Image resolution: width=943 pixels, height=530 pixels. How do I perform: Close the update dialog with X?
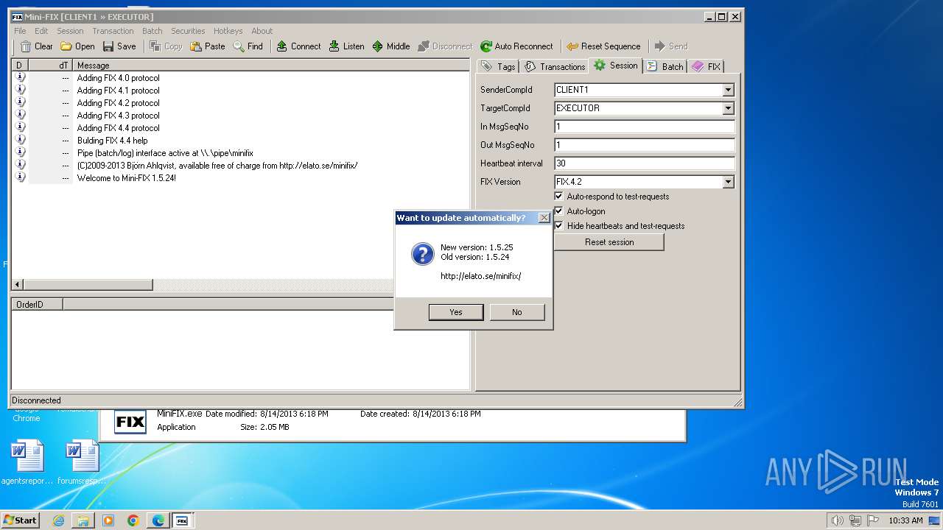coord(544,218)
